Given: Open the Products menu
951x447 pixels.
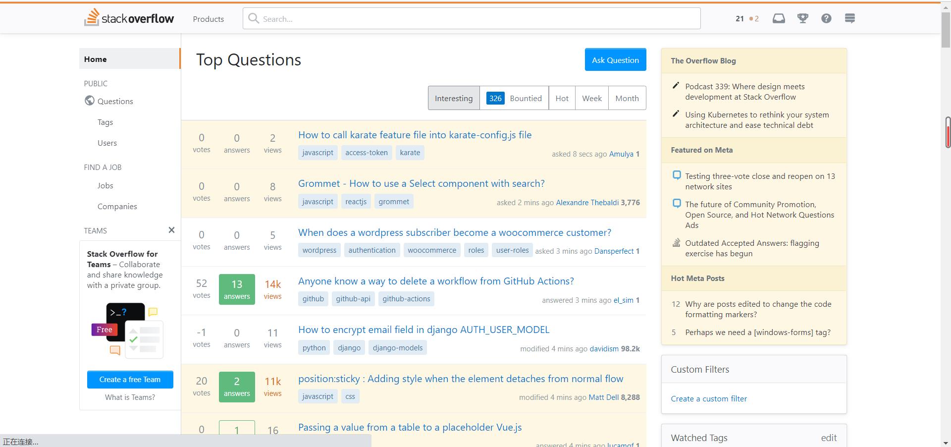Looking at the screenshot, I should coord(208,19).
